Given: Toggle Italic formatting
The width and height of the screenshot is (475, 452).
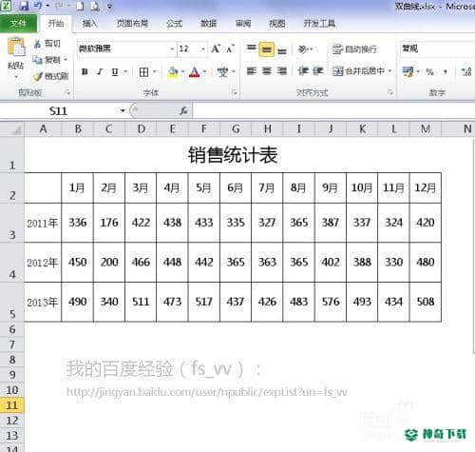Looking at the screenshot, I should [x=100, y=72].
